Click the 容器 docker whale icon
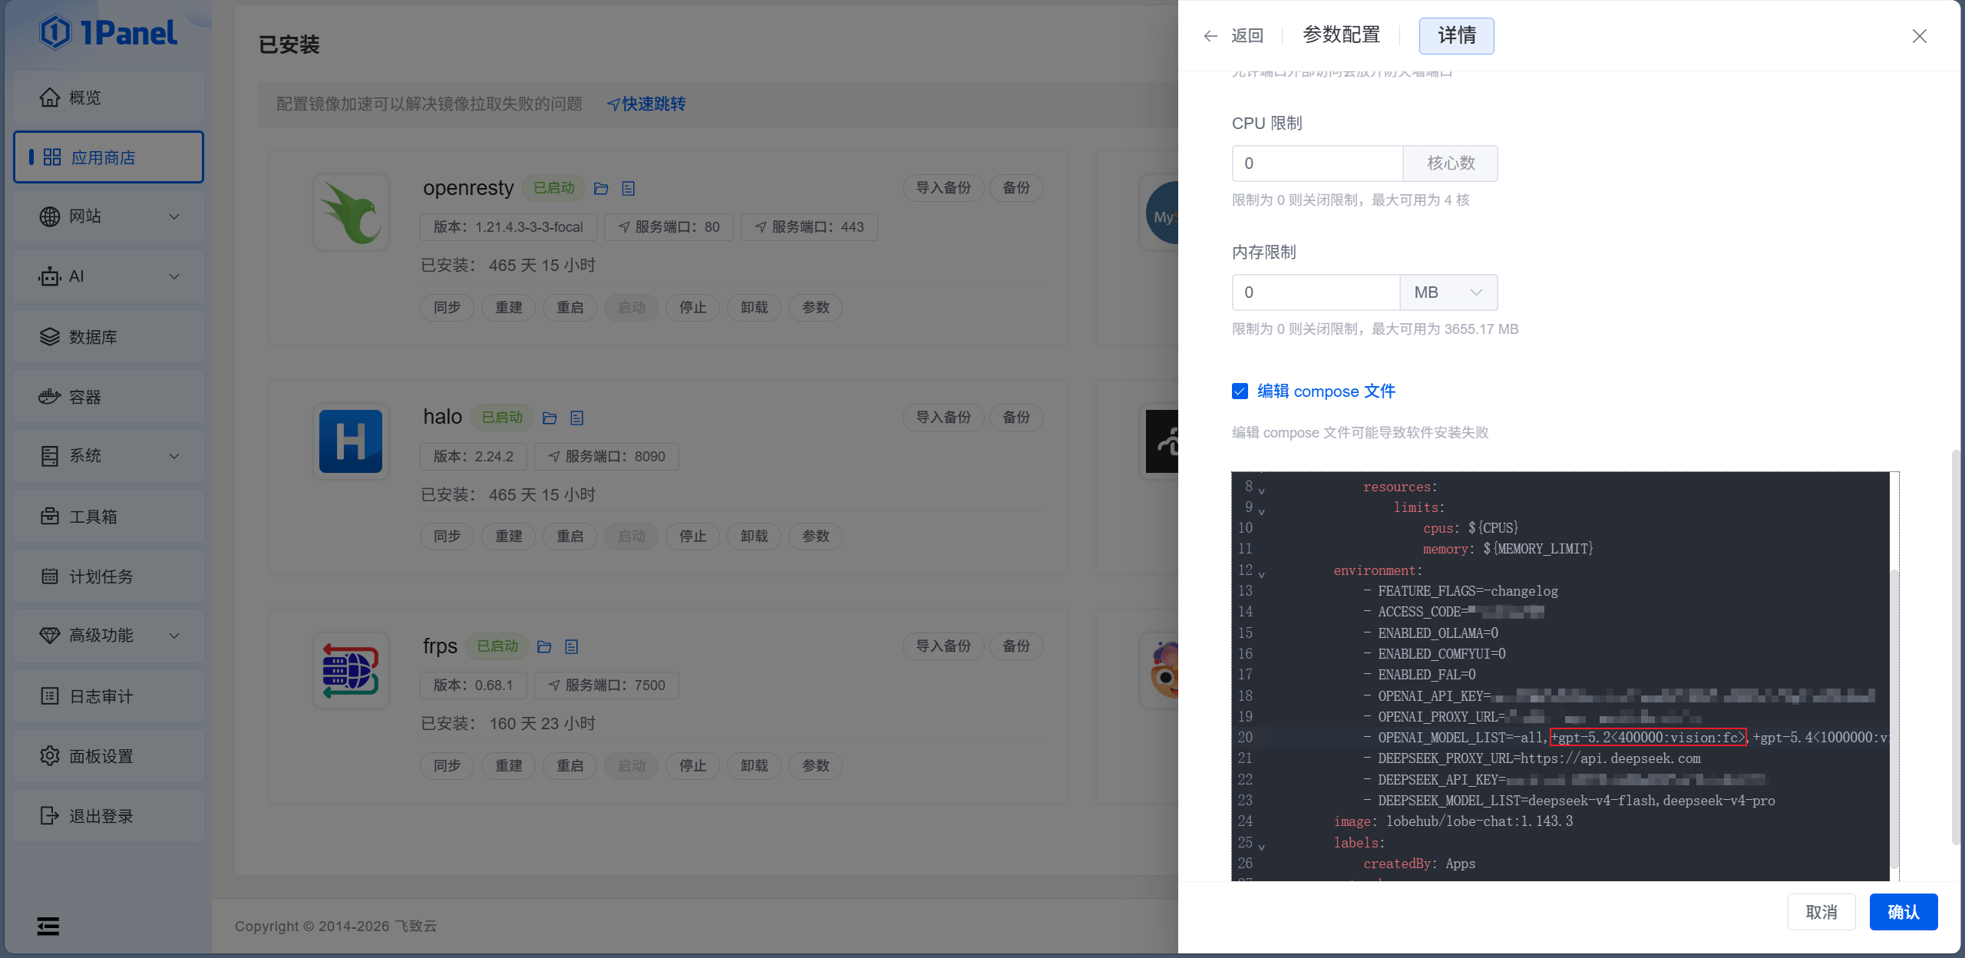The height and width of the screenshot is (958, 1965). tap(50, 397)
